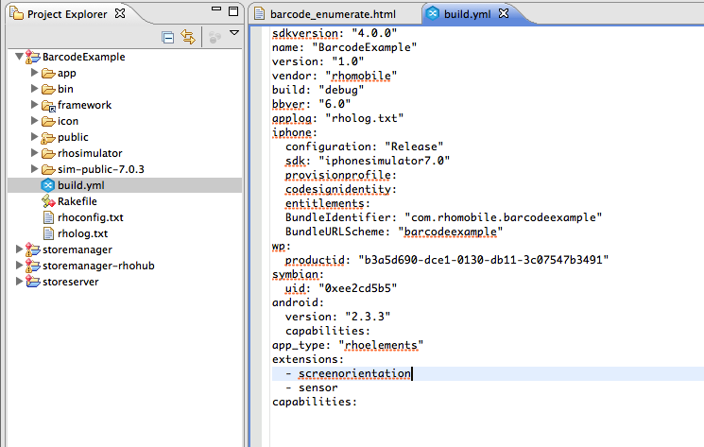Viewport: 704px width, 447px height.
Task: Click the framework linked folder icon
Action: pos(48,106)
